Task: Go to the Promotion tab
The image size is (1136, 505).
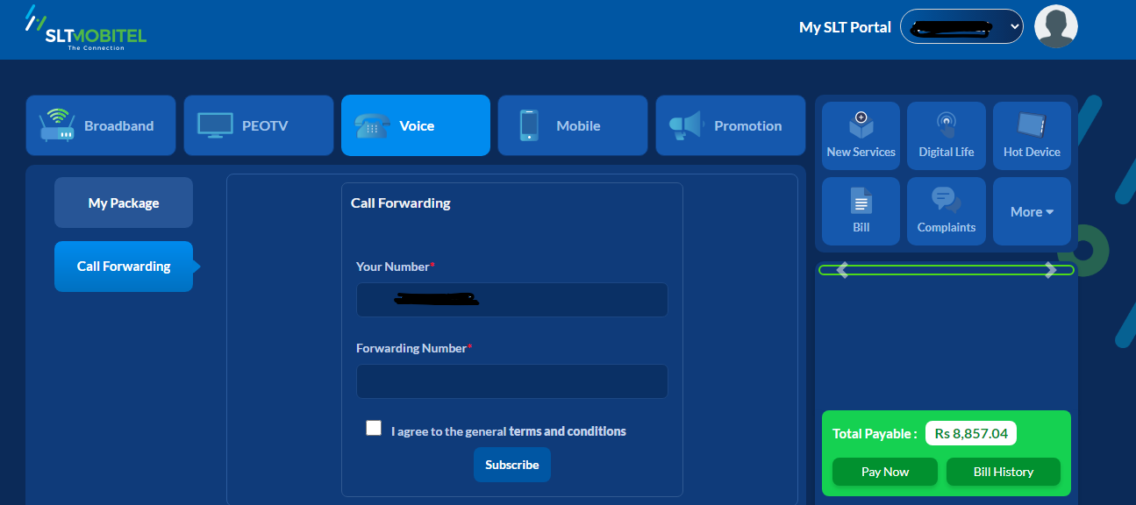Action: (x=730, y=125)
